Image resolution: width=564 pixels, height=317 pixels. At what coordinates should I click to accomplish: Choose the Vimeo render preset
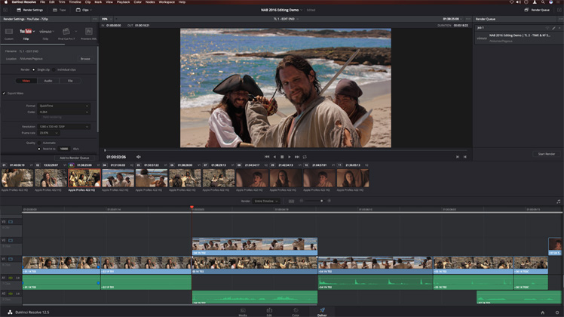coord(46,32)
